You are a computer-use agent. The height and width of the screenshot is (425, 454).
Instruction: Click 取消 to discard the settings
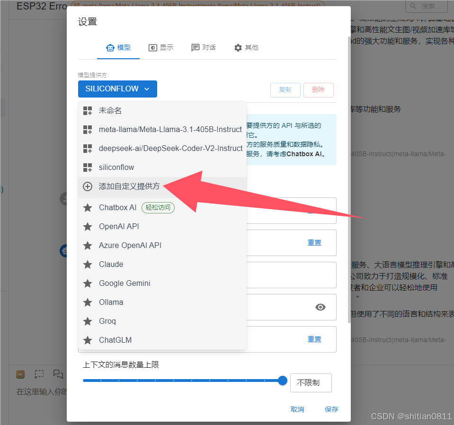click(297, 409)
